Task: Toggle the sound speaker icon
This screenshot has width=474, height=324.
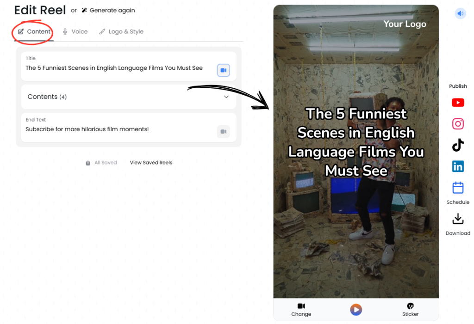Action: 461,13
